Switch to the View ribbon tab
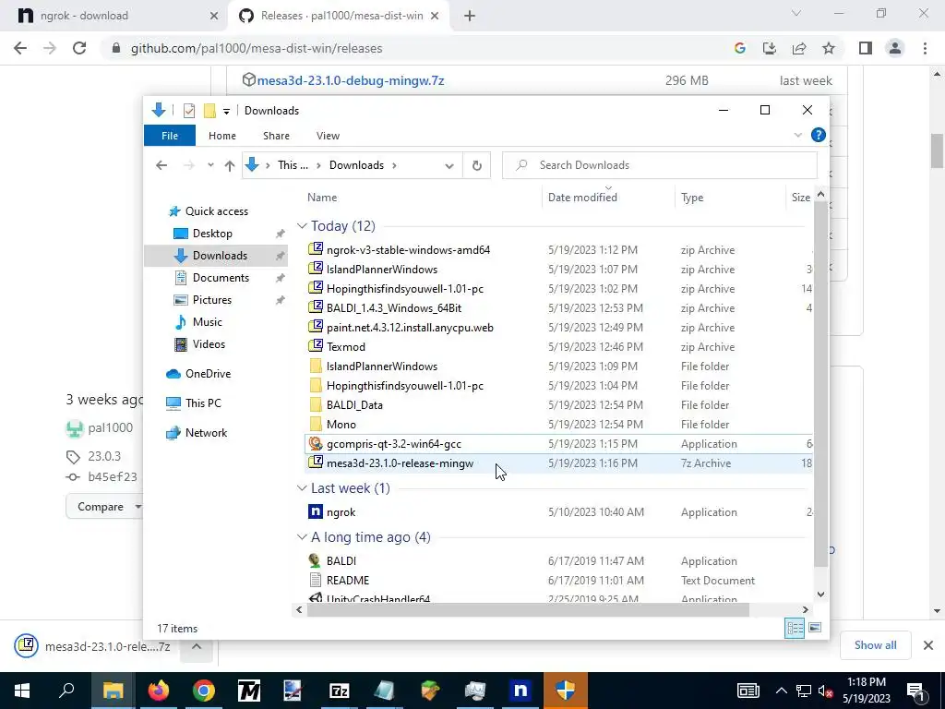This screenshot has height=709, width=945. click(x=328, y=136)
